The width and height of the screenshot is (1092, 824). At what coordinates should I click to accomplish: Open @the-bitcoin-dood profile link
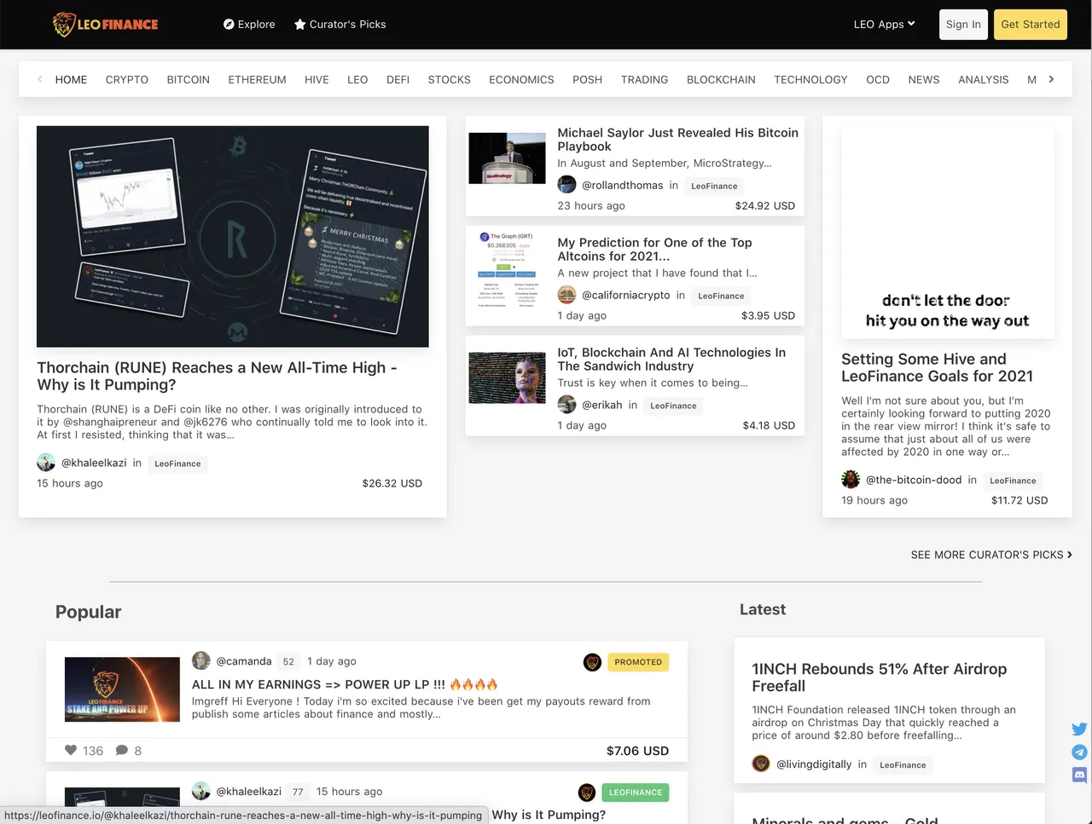[x=914, y=480]
